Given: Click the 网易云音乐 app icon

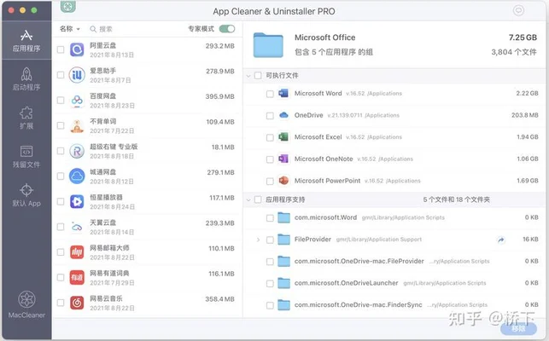Looking at the screenshot, I should click(77, 303).
